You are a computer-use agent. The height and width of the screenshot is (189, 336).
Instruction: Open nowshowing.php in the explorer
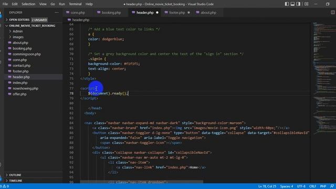point(25,88)
